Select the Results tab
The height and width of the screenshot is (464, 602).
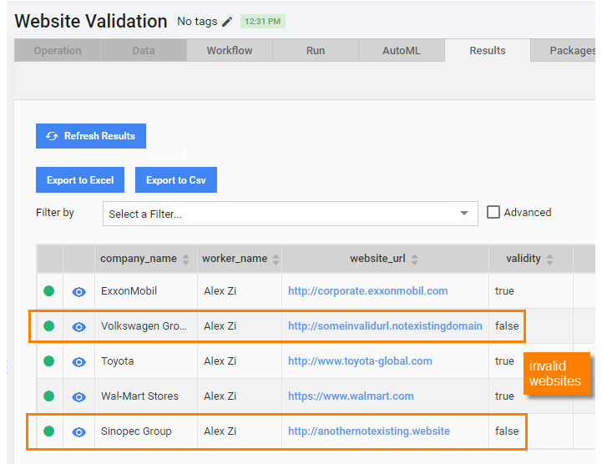click(488, 50)
